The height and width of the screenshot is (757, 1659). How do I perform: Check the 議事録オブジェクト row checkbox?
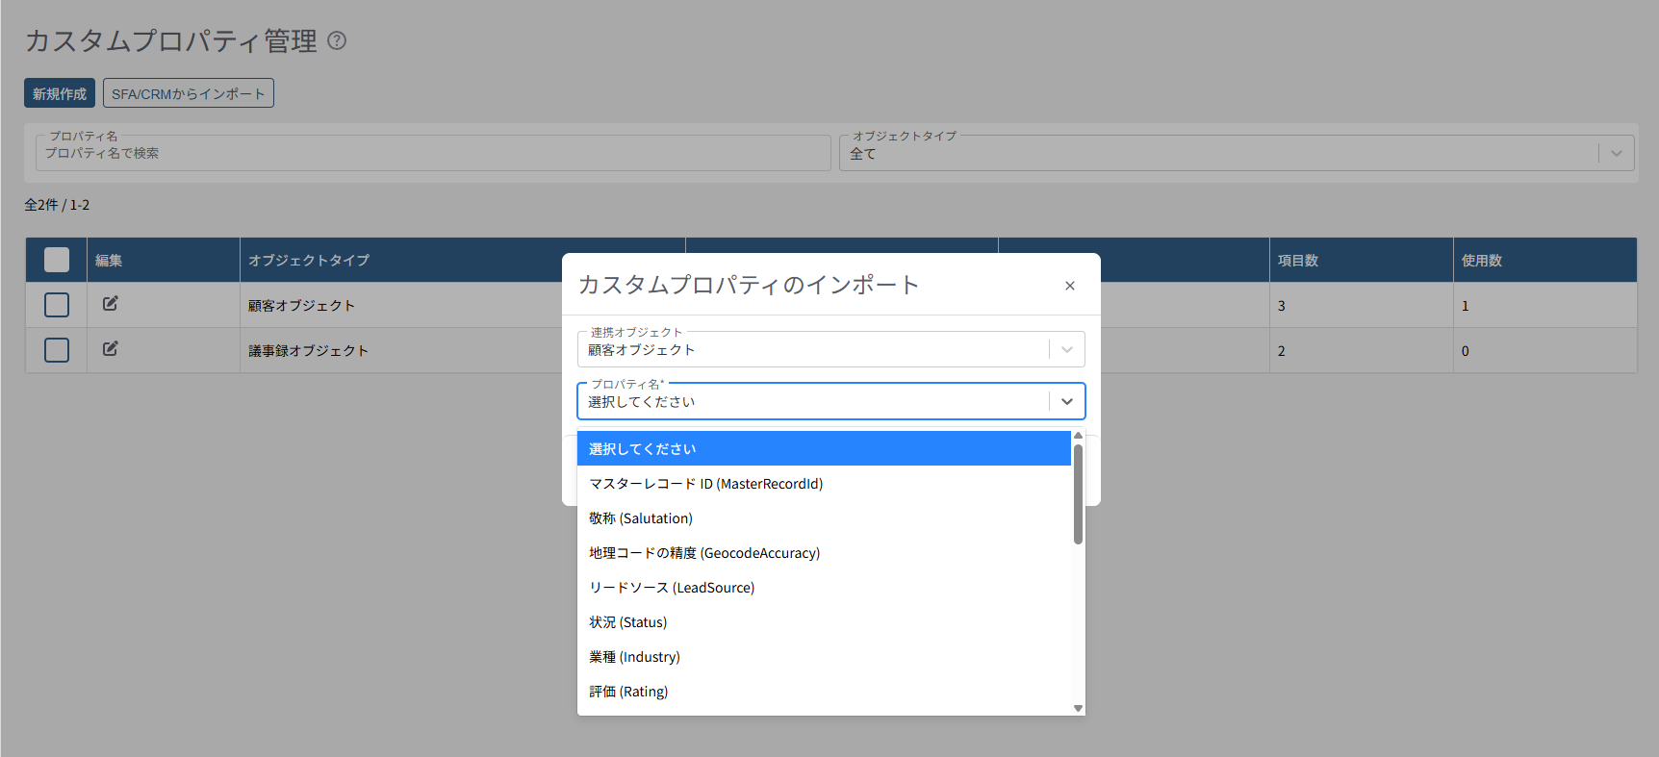[57, 350]
